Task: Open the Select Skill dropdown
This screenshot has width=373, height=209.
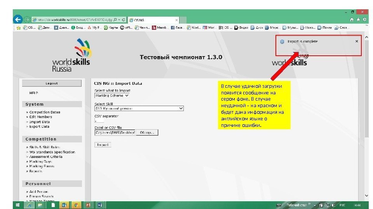Action: (139, 108)
